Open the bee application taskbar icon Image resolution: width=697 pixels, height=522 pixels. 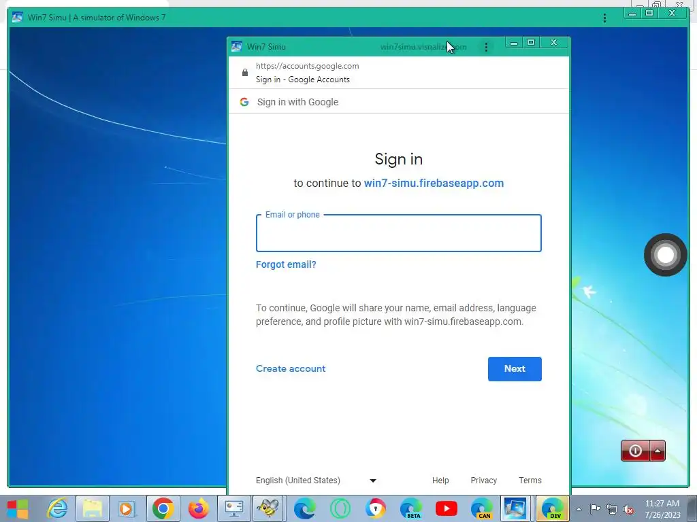point(268,508)
